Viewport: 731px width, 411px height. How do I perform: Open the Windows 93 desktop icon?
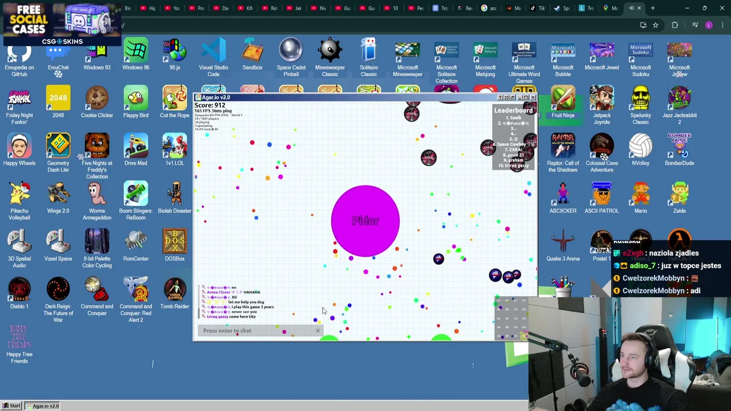point(97,55)
